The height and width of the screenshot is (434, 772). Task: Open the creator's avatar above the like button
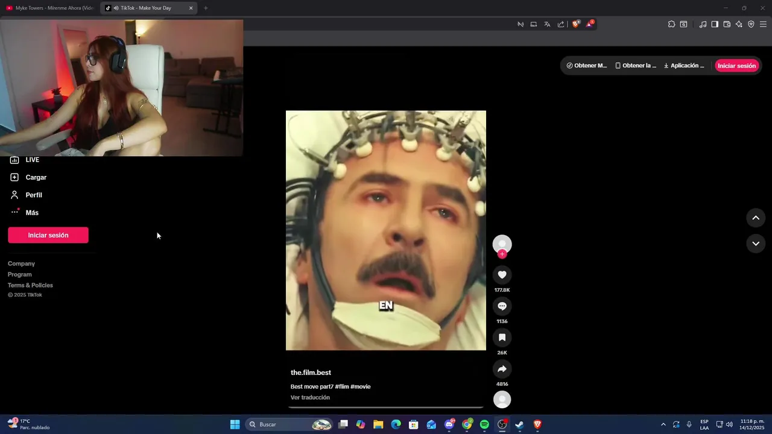click(502, 244)
